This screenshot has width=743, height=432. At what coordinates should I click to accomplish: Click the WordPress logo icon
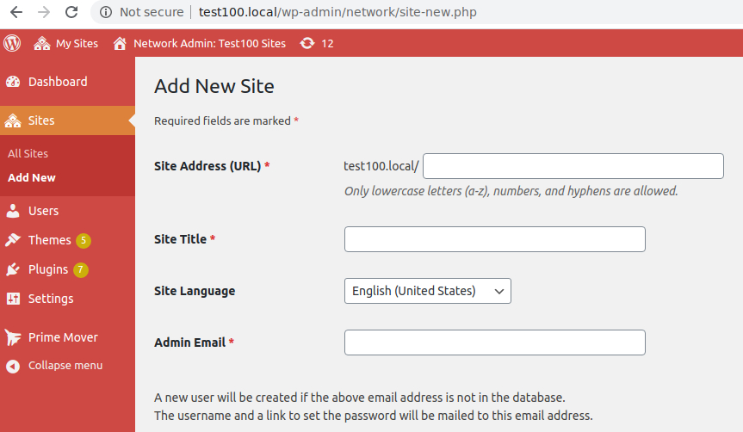point(12,43)
